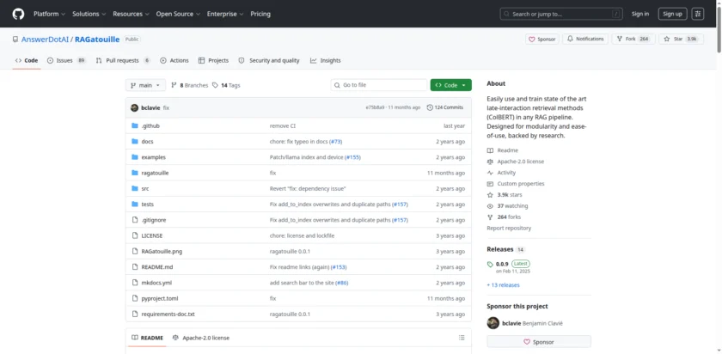The image size is (722, 354).
Task: Click the Fork icon button
Action: 619,39
